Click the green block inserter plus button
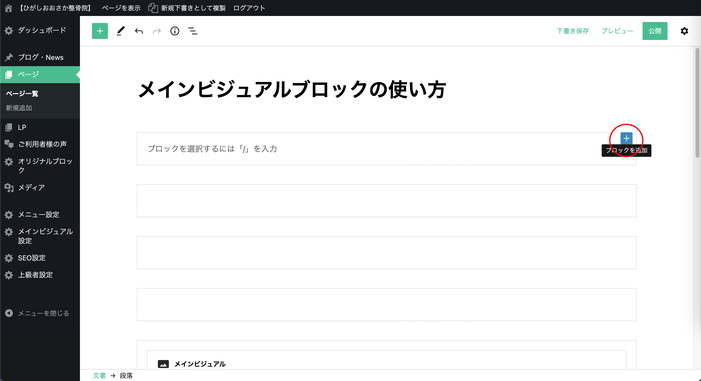Image resolution: width=701 pixels, height=381 pixels. pyautogui.click(x=100, y=31)
